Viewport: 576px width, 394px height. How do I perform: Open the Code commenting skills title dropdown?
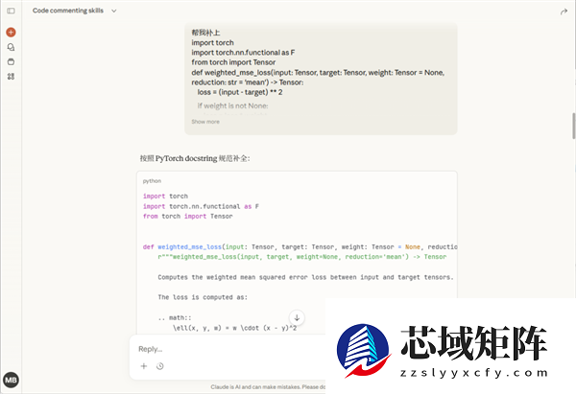coord(75,11)
